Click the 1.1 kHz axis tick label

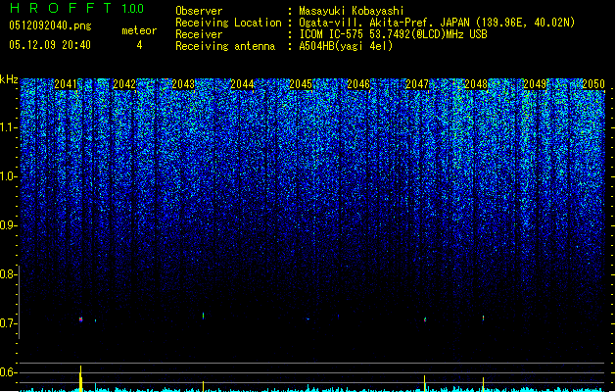point(9,127)
